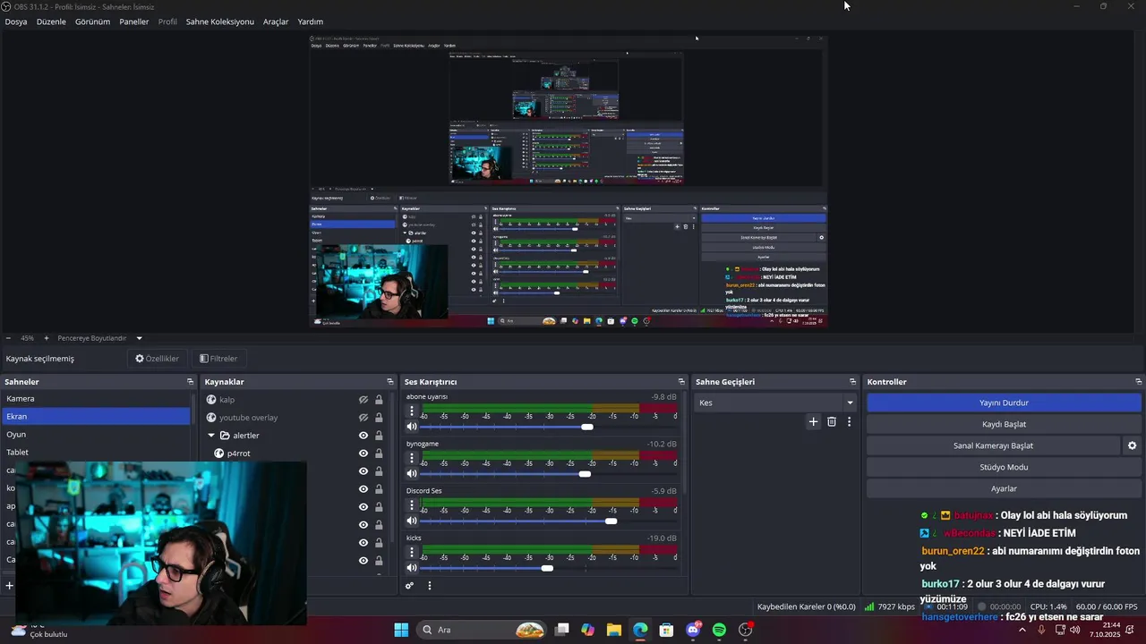
Task: Open scene transition options menu
Action: coord(849,421)
